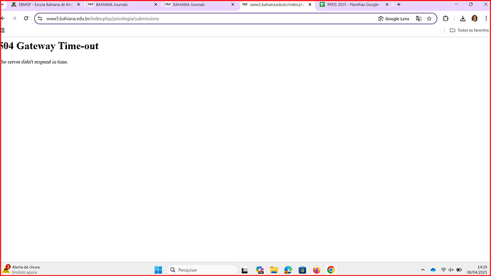
Task: Click the server didn't respond message
Action: tap(34, 62)
